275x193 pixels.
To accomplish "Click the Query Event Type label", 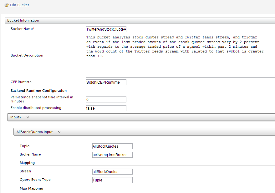I will (35, 180).
